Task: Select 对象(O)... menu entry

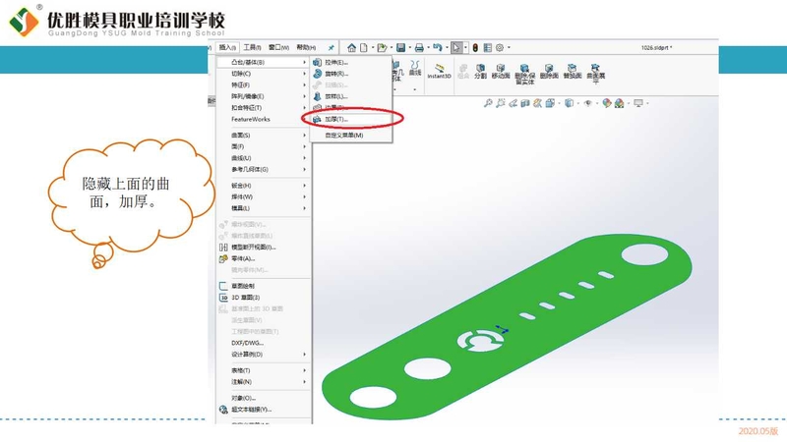Action: pyautogui.click(x=264, y=398)
